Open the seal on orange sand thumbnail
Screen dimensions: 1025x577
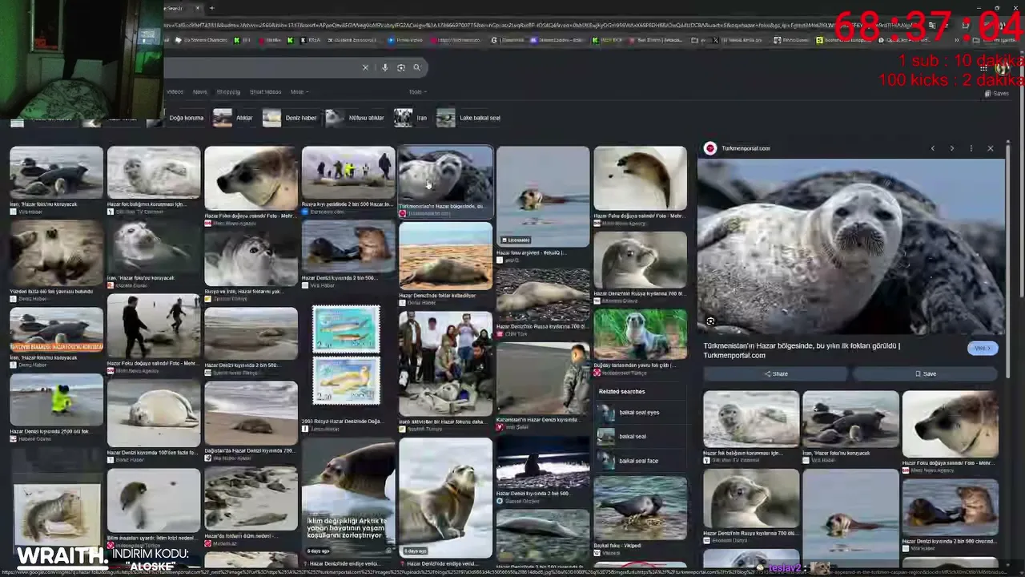pos(445,256)
